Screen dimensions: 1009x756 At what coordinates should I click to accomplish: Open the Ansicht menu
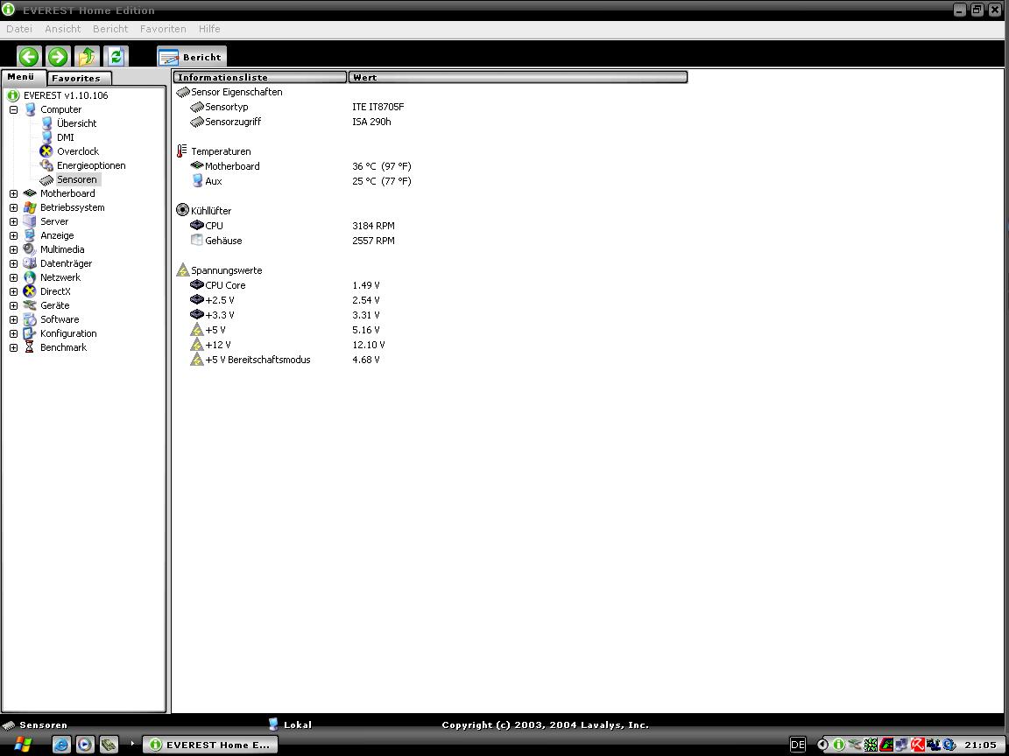63,29
